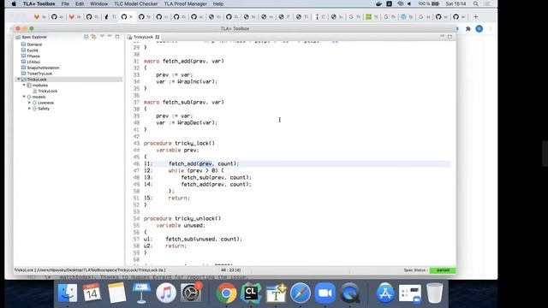This screenshot has height=308, width=548.
Task: Open a new browser tab with plus button
Action: click(x=476, y=17)
